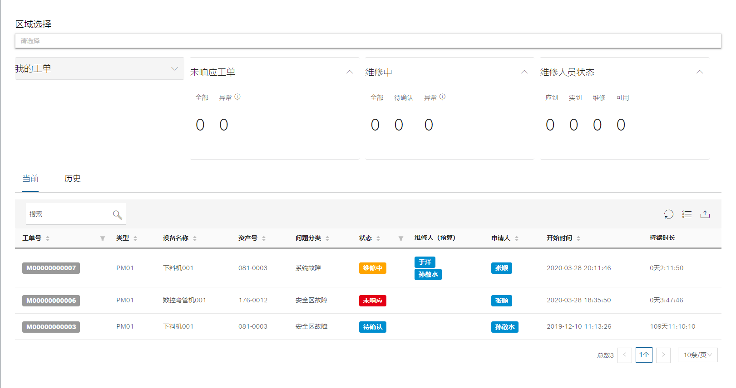
Task: Select page 1 in the pagination
Action: point(644,355)
